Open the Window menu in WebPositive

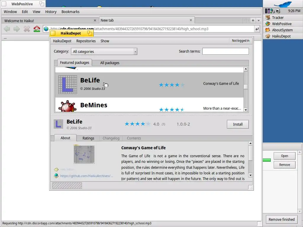point(10,12)
